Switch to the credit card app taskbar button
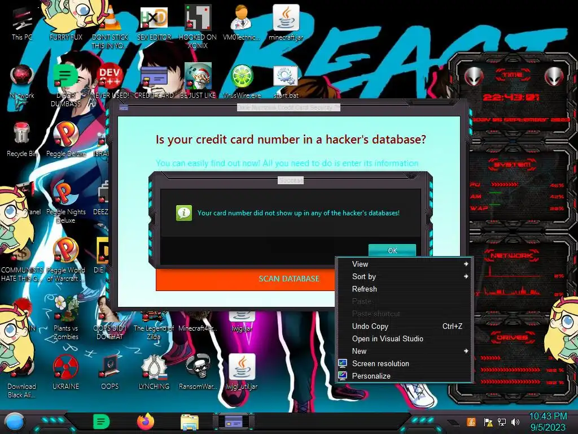 click(x=233, y=422)
